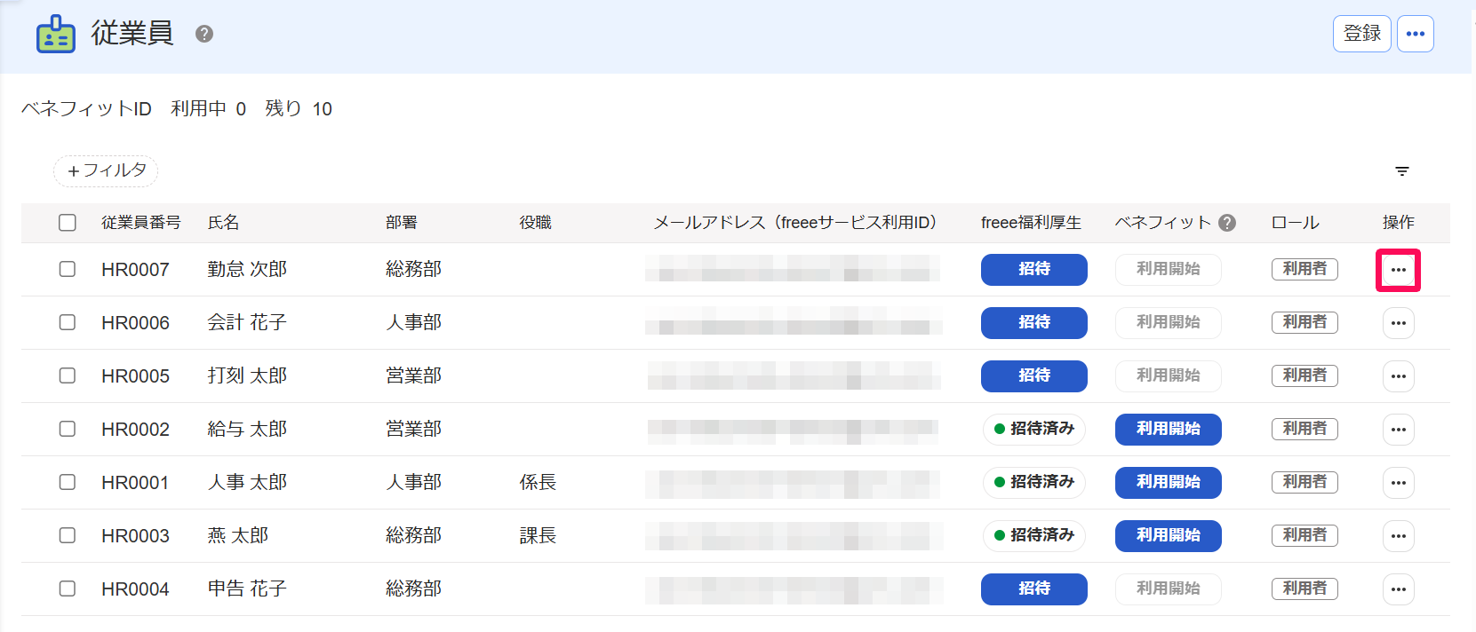This screenshot has width=1476, height=632.
Task: Click the employee ID card icon
Action: pos(56,35)
